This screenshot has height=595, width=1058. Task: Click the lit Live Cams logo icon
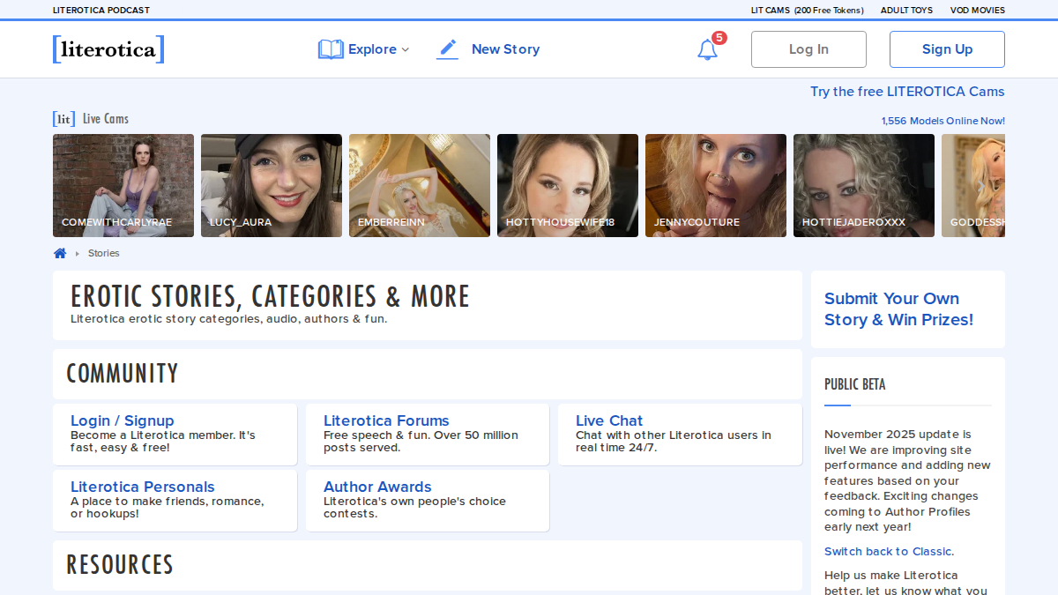(x=63, y=119)
